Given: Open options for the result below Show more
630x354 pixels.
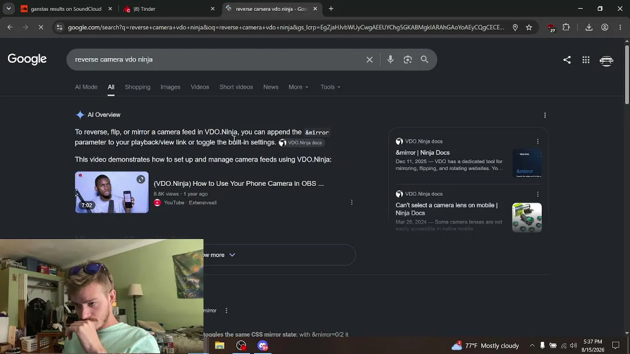Looking at the screenshot, I should [226, 311].
